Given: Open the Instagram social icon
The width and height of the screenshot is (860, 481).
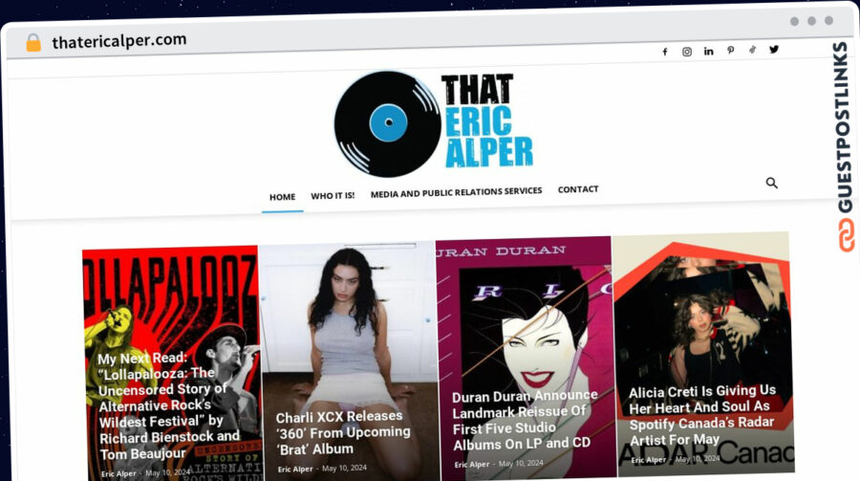Looking at the screenshot, I should click(687, 52).
